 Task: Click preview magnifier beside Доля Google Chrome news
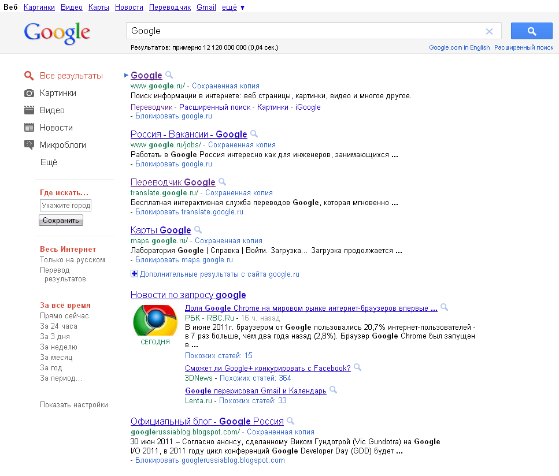(x=444, y=307)
